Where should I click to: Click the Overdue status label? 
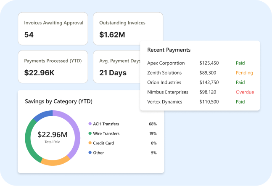coord(245,92)
